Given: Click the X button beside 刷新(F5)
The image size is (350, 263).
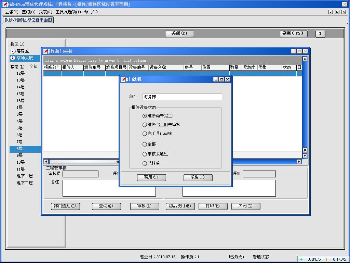Looking at the screenshot, I should pyautogui.click(x=320, y=34).
